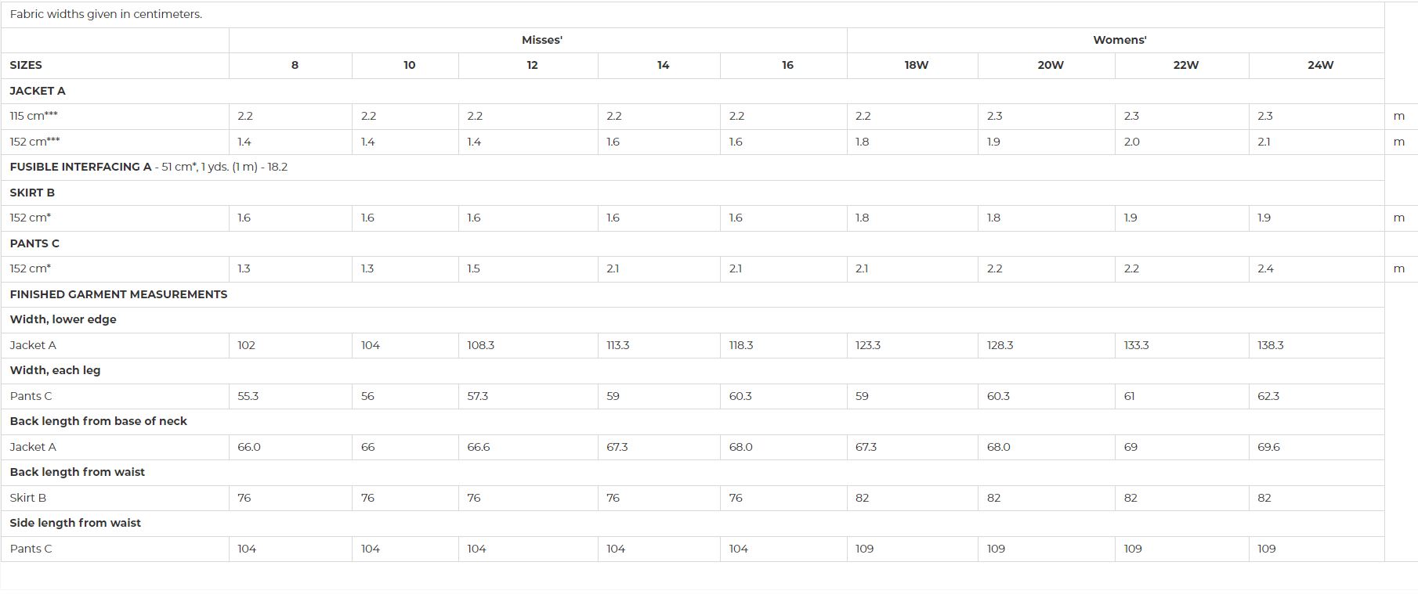Viewport: 1418px width, 598px height.
Task: Select the 24W size column header
Action: pyautogui.click(x=1320, y=65)
